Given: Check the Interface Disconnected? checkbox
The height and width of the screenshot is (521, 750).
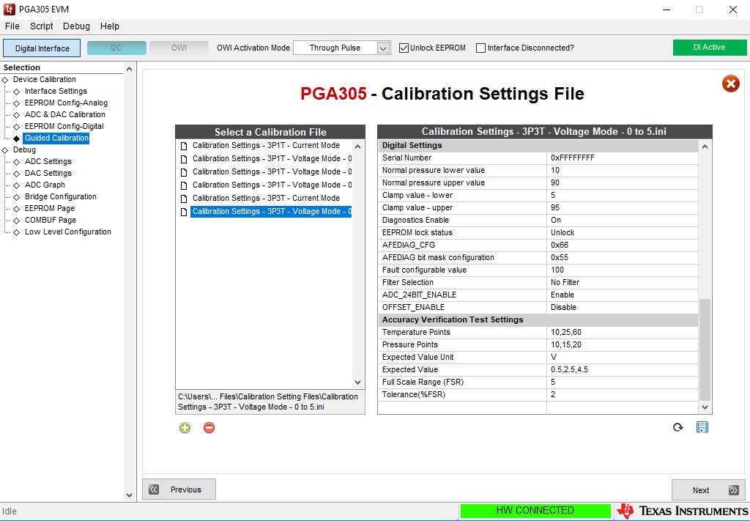Looking at the screenshot, I should (x=480, y=48).
